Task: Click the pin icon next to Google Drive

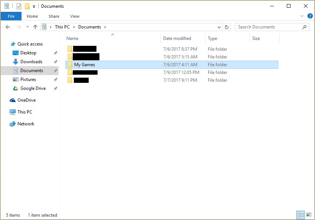Action: click(x=56, y=88)
